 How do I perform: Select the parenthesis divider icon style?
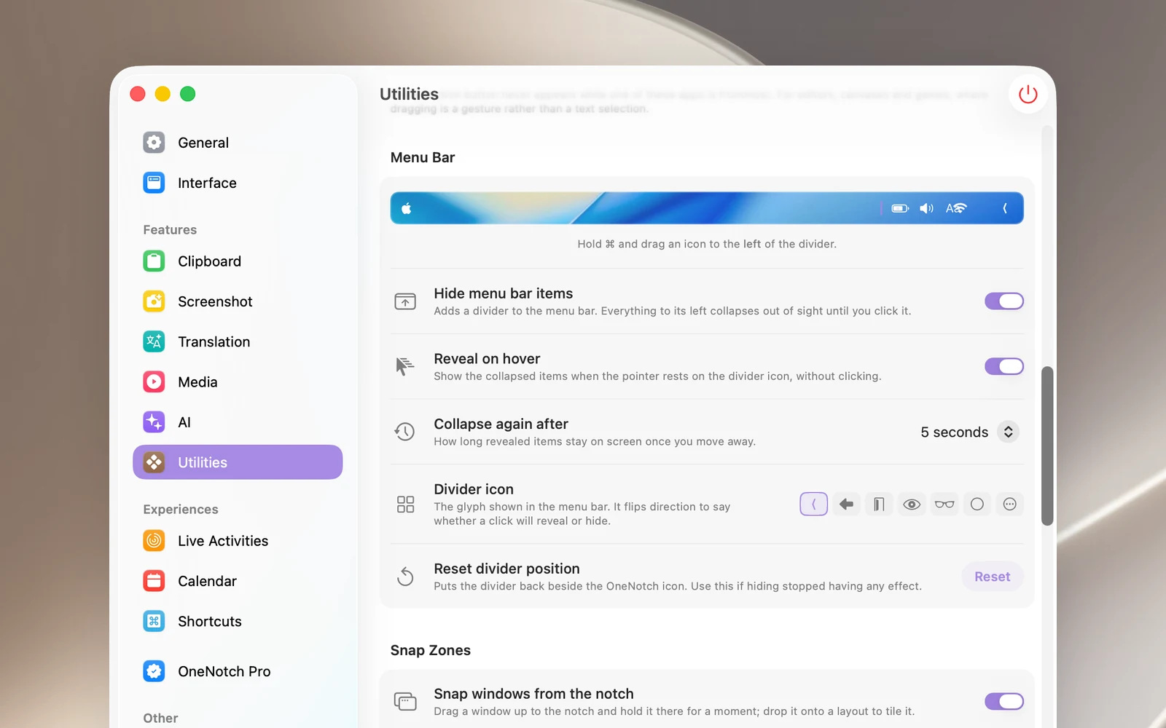coord(813,504)
